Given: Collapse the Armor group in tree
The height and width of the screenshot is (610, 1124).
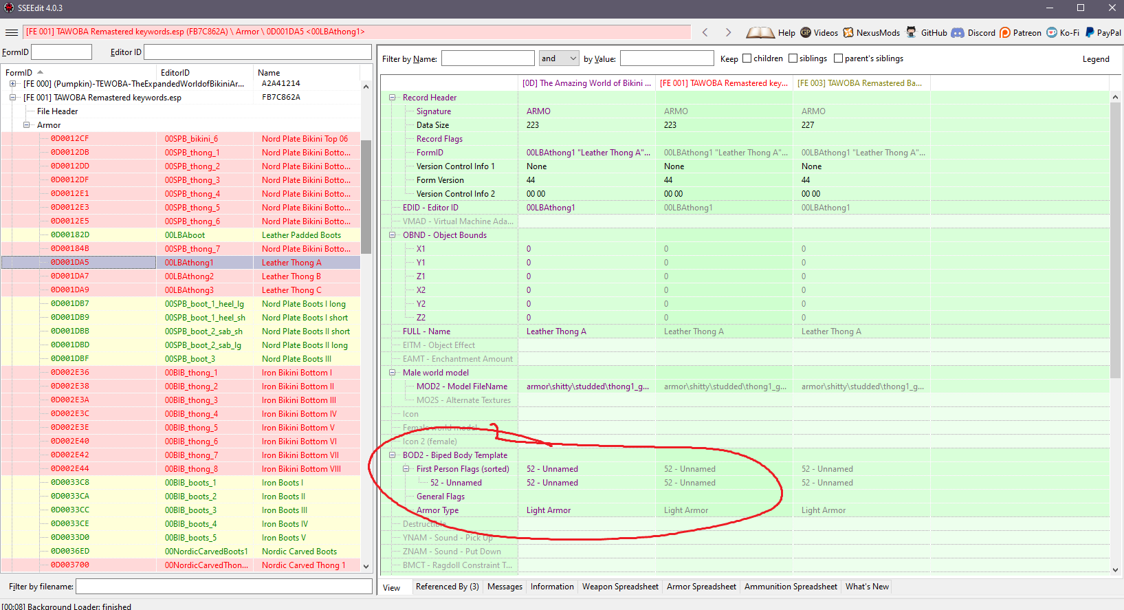Looking at the screenshot, I should click(x=26, y=125).
